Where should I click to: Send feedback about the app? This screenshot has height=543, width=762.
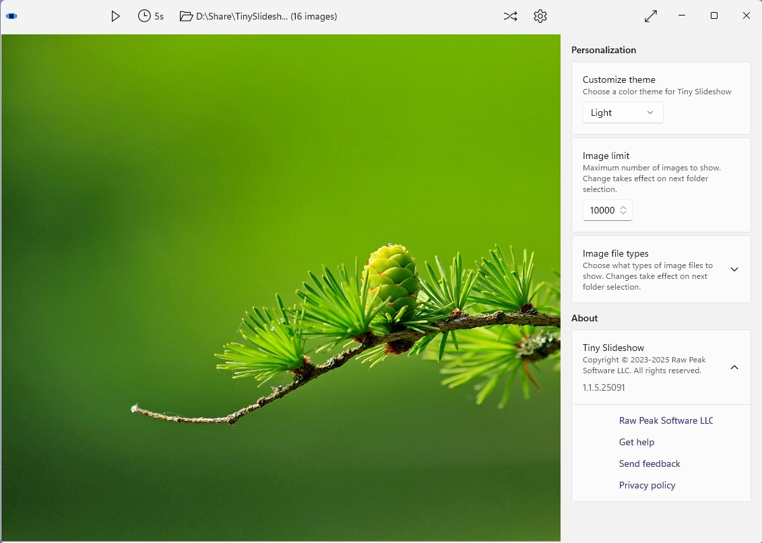click(649, 463)
